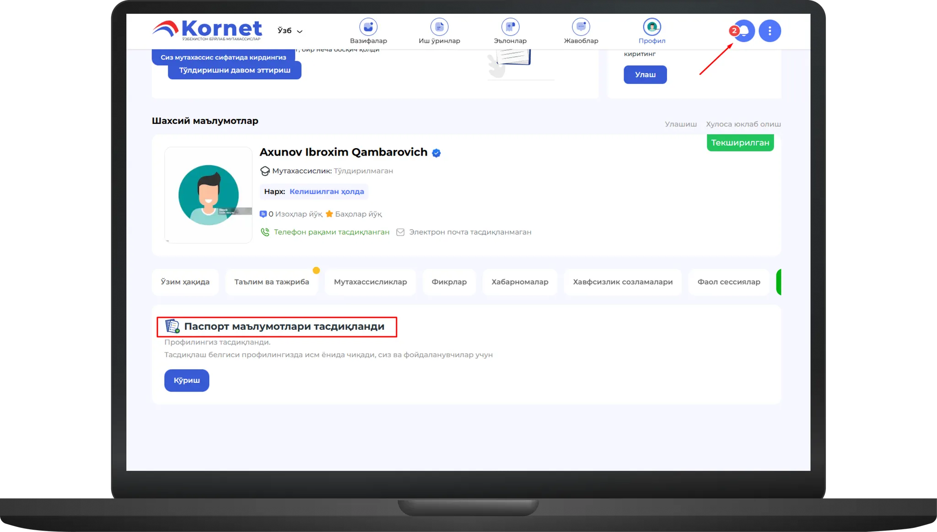Click the Улаш button
This screenshot has width=937, height=532.
(x=645, y=75)
